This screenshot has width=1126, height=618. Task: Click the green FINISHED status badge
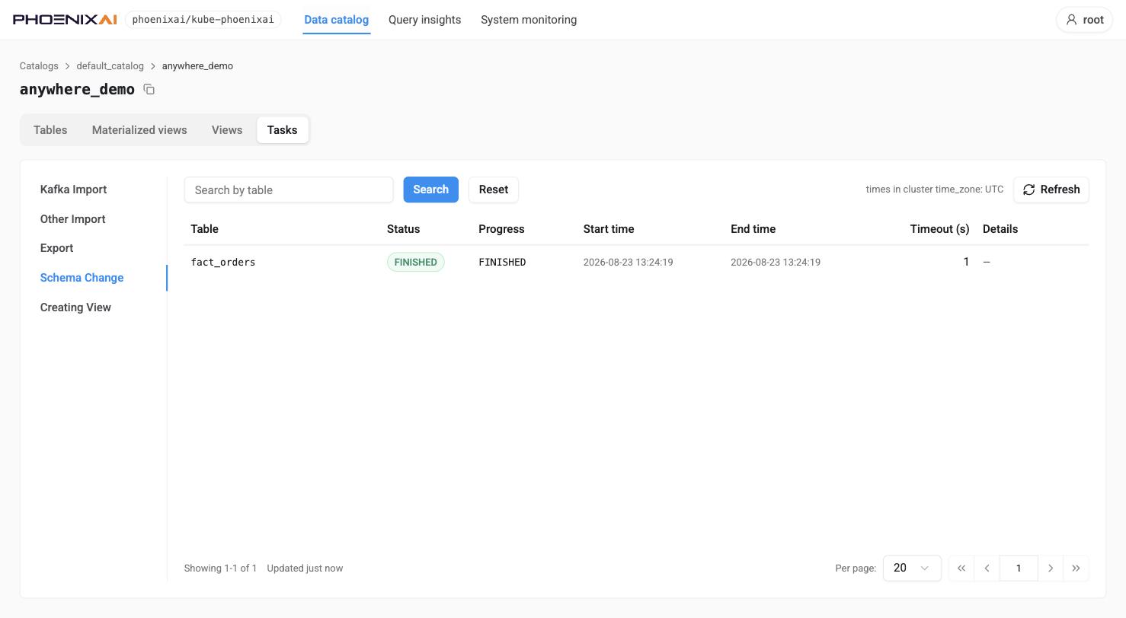click(x=415, y=262)
